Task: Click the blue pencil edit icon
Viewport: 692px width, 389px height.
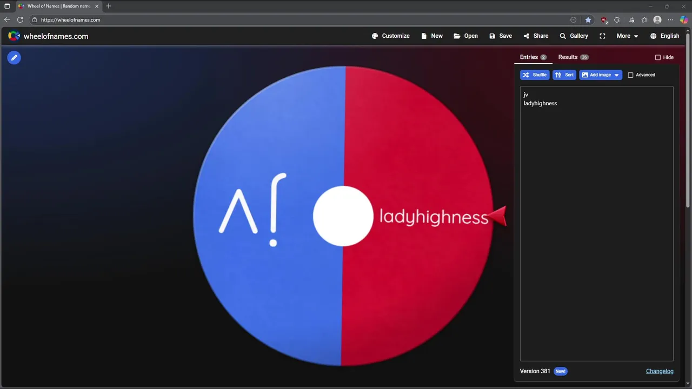Action: point(14,57)
